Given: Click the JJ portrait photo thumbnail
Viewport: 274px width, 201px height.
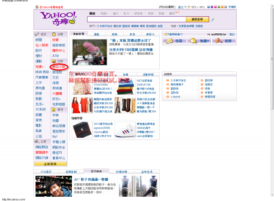Looking at the screenshot, I should [x=54, y=186].
